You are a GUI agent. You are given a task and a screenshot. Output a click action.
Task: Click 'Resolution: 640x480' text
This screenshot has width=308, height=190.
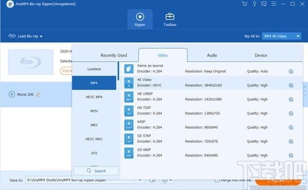tap(201, 155)
